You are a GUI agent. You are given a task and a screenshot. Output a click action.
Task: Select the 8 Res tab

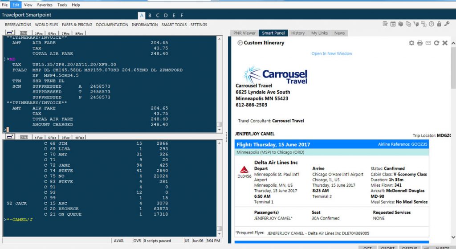(65, 137)
